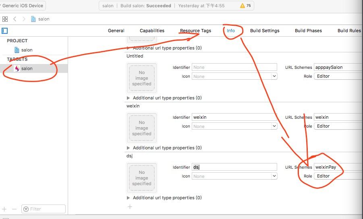Click the Build salon: Succeeded status
The height and width of the screenshot is (219, 363).
tap(145, 6)
